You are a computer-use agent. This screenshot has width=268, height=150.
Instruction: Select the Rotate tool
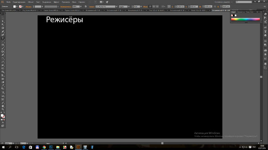(x=3, y=58)
